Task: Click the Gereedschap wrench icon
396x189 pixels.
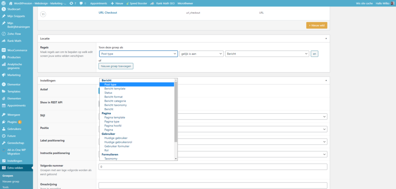Action: click(x=3, y=143)
